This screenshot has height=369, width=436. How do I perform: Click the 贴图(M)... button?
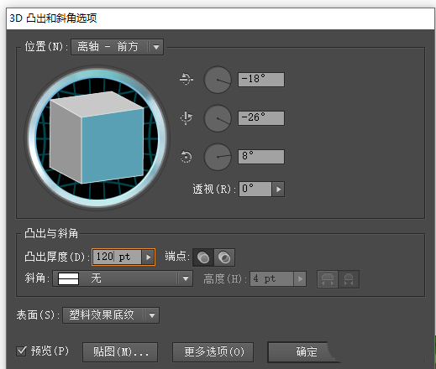coord(120,352)
